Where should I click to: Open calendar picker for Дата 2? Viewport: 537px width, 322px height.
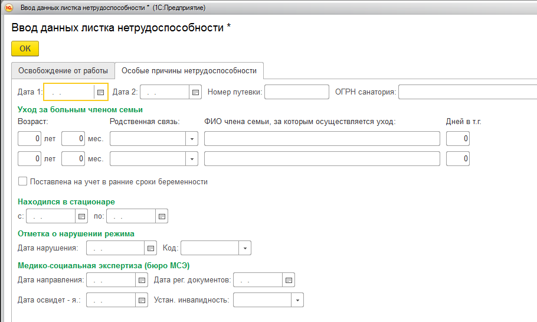coord(195,92)
